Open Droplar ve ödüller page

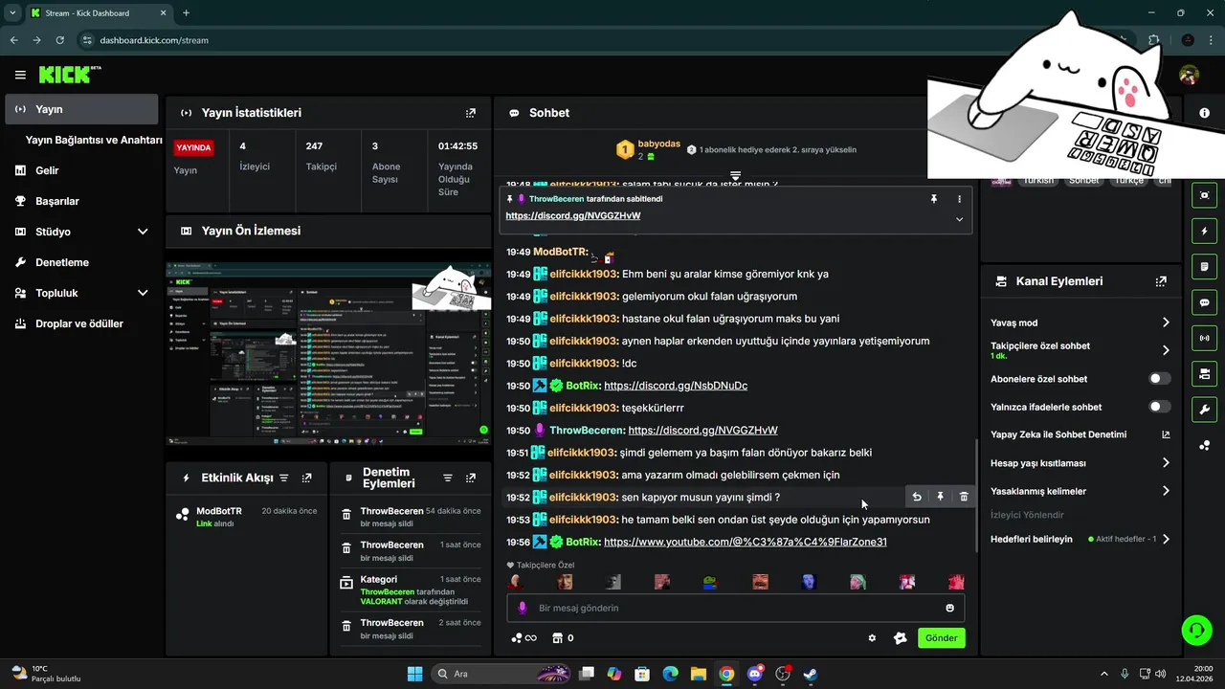(x=81, y=323)
